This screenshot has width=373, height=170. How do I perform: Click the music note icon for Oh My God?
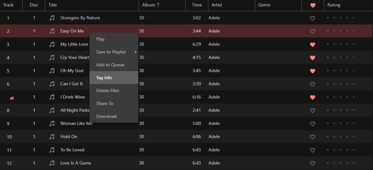pos(52,71)
